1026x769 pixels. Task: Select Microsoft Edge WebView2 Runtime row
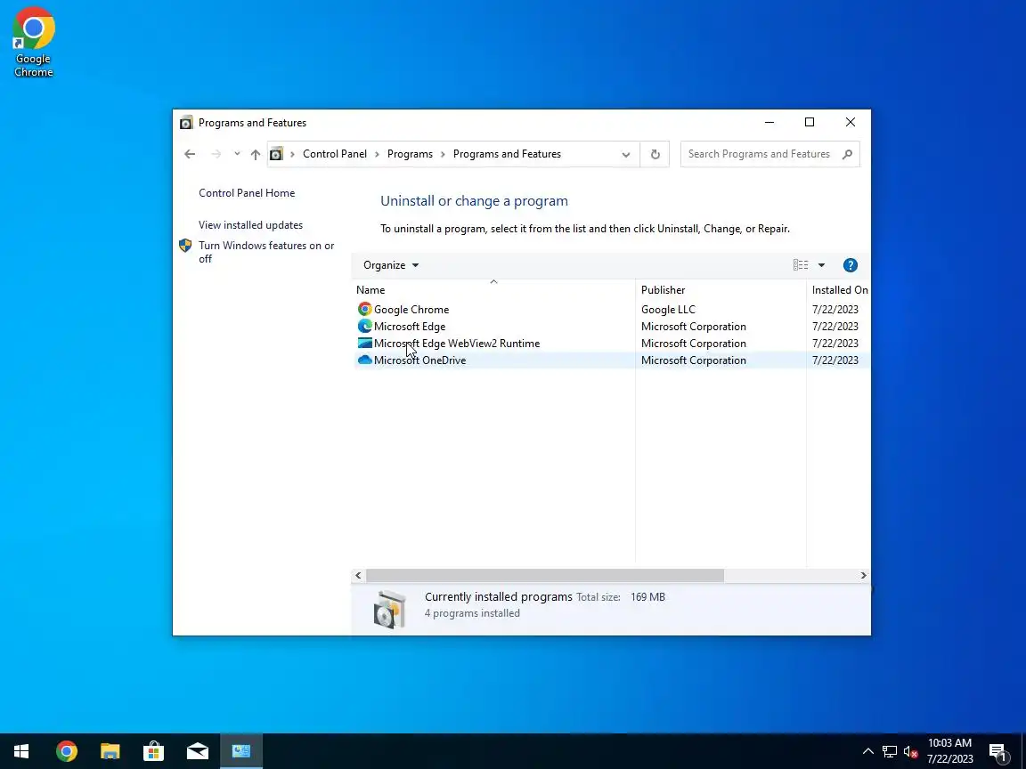(x=612, y=344)
